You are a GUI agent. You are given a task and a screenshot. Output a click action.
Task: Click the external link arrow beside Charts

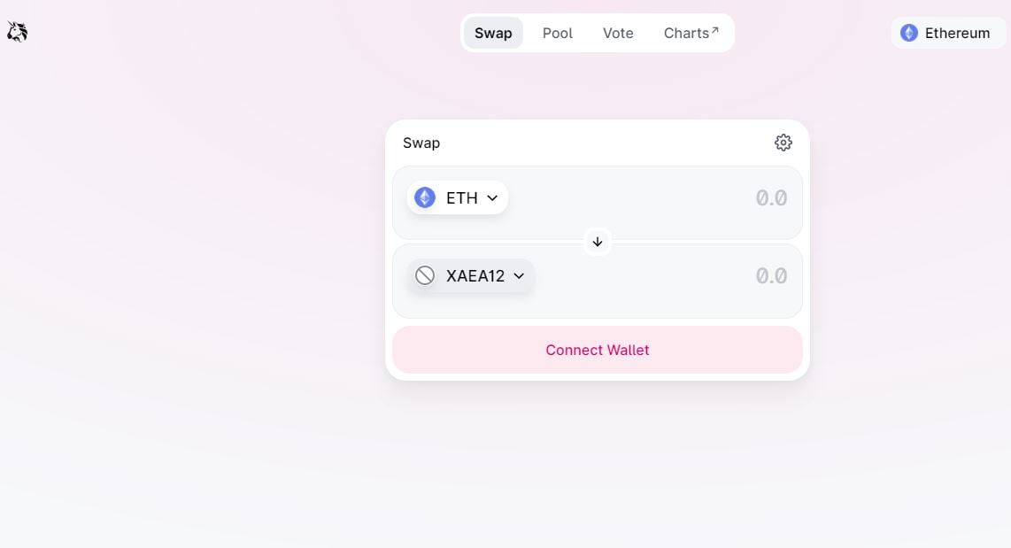point(715,30)
